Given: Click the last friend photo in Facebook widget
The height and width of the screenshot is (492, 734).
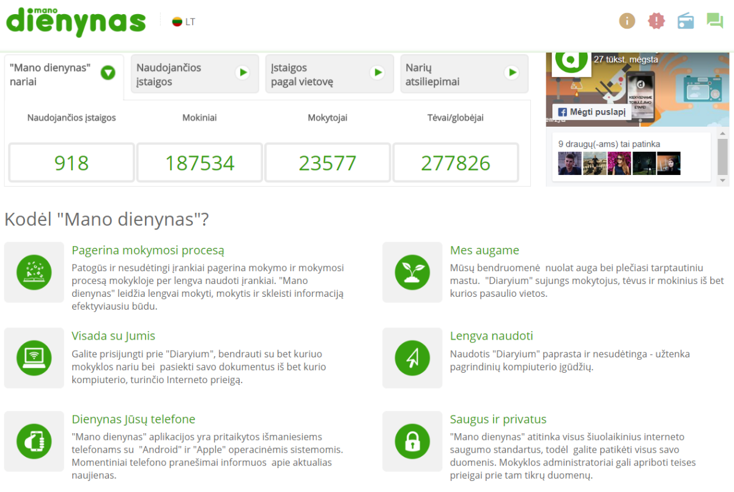Looking at the screenshot, I should (x=669, y=163).
